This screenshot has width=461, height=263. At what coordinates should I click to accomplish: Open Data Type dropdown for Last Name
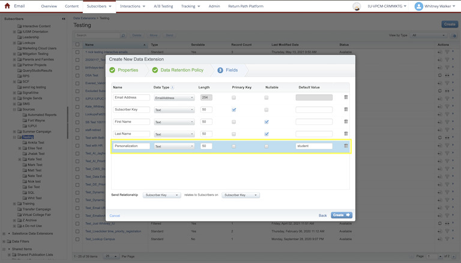tap(174, 134)
